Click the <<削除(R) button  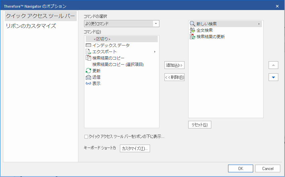click(174, 77)
